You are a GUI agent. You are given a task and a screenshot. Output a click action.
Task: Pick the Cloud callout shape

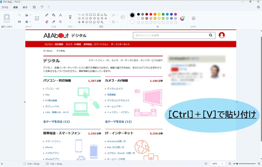[94, 22]
